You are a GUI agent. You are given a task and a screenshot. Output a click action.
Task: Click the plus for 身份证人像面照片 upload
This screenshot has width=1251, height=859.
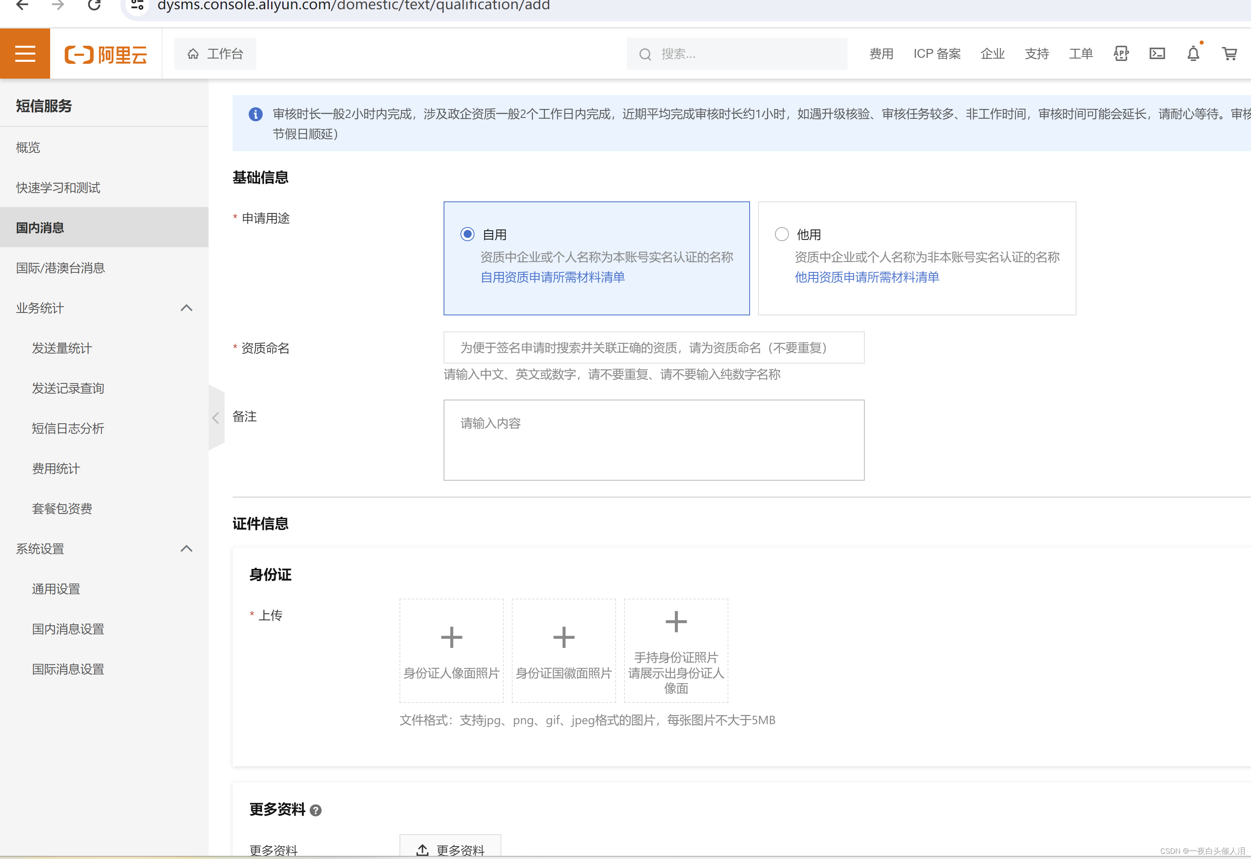click(x=451, y=638)
